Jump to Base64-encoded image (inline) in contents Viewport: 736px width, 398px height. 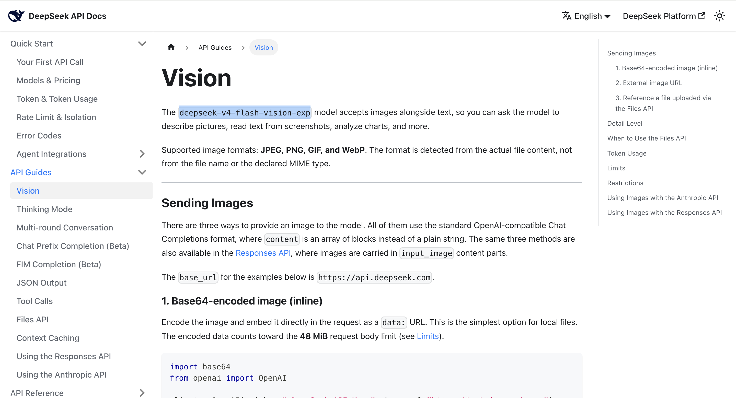pyautogui.click(x=666, y=68)
